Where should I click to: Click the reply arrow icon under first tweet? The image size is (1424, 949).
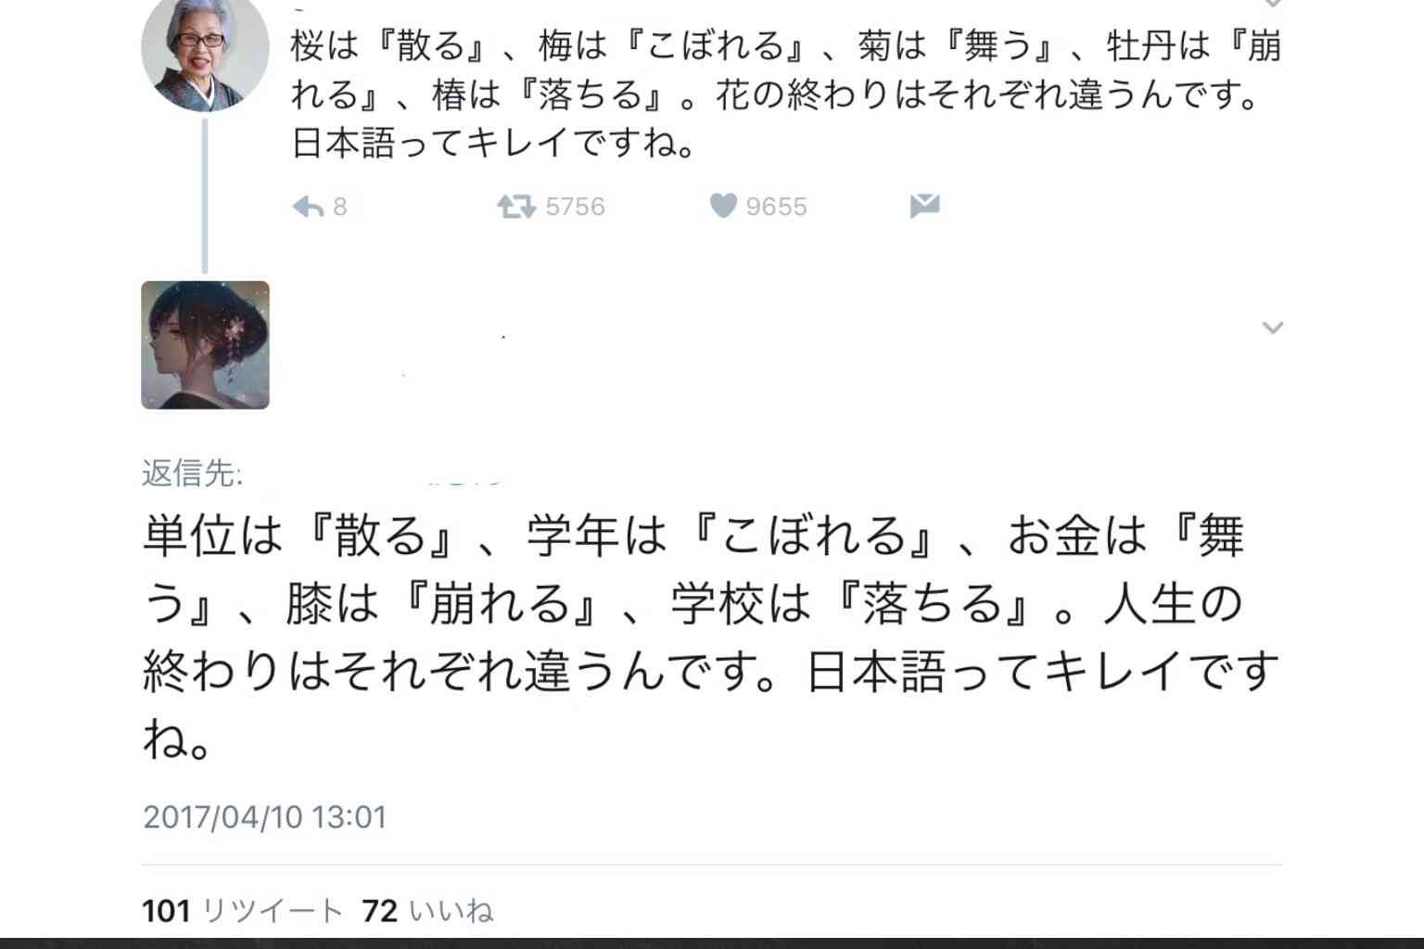(308, 206)
